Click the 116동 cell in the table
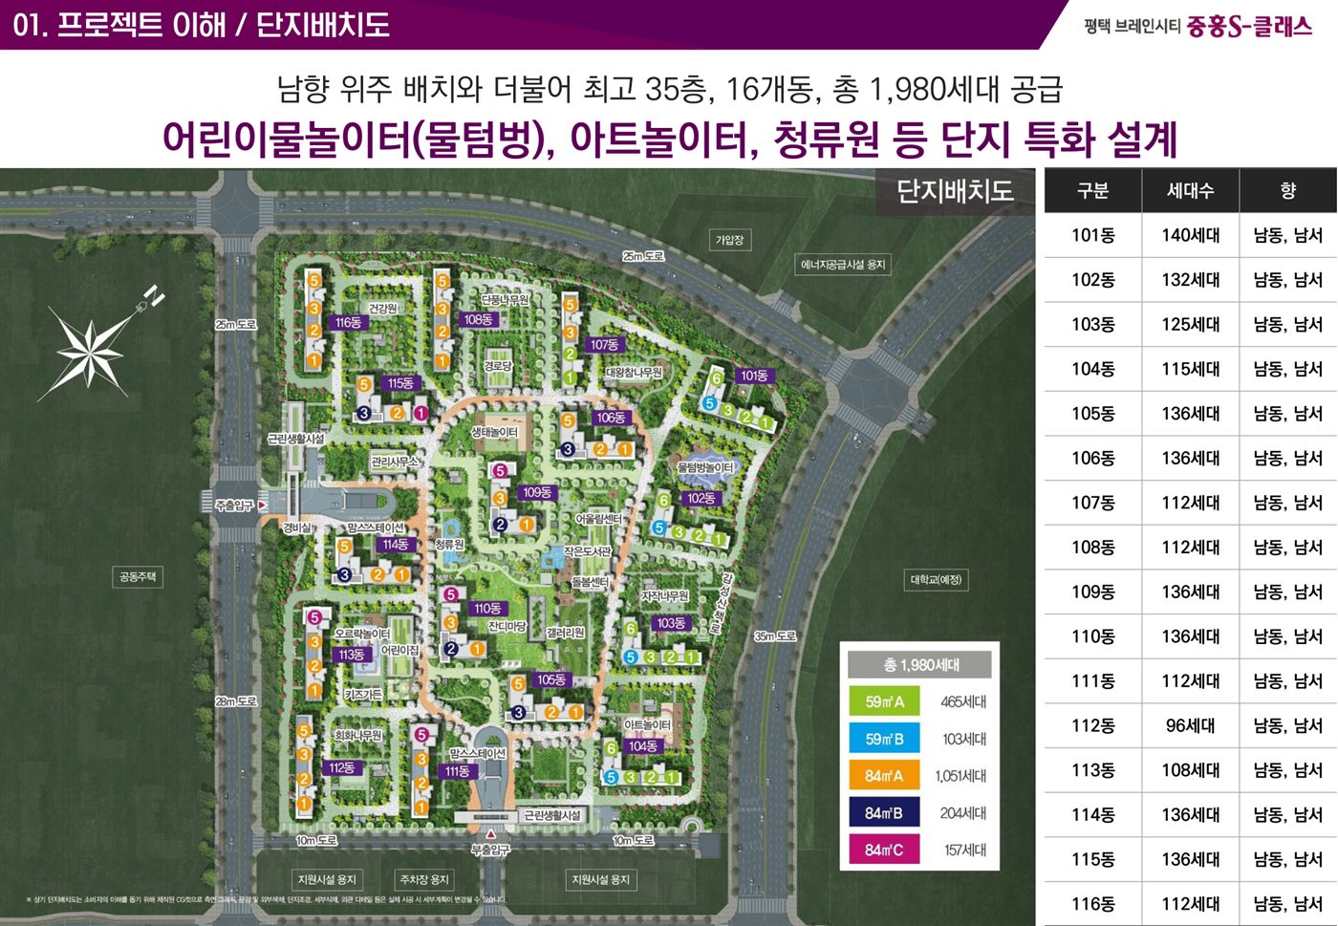Screen dimensions: 1338x926 pyautogui.click(x=1092, y=904)
